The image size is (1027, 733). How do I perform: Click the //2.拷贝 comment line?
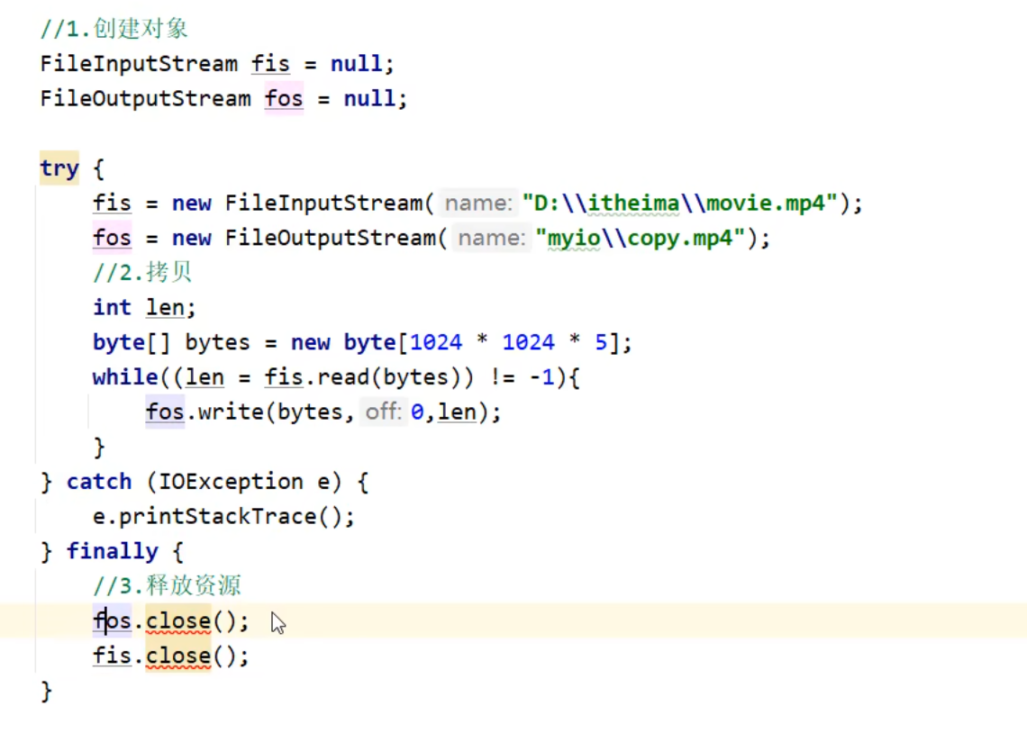[x=142, y=273]
